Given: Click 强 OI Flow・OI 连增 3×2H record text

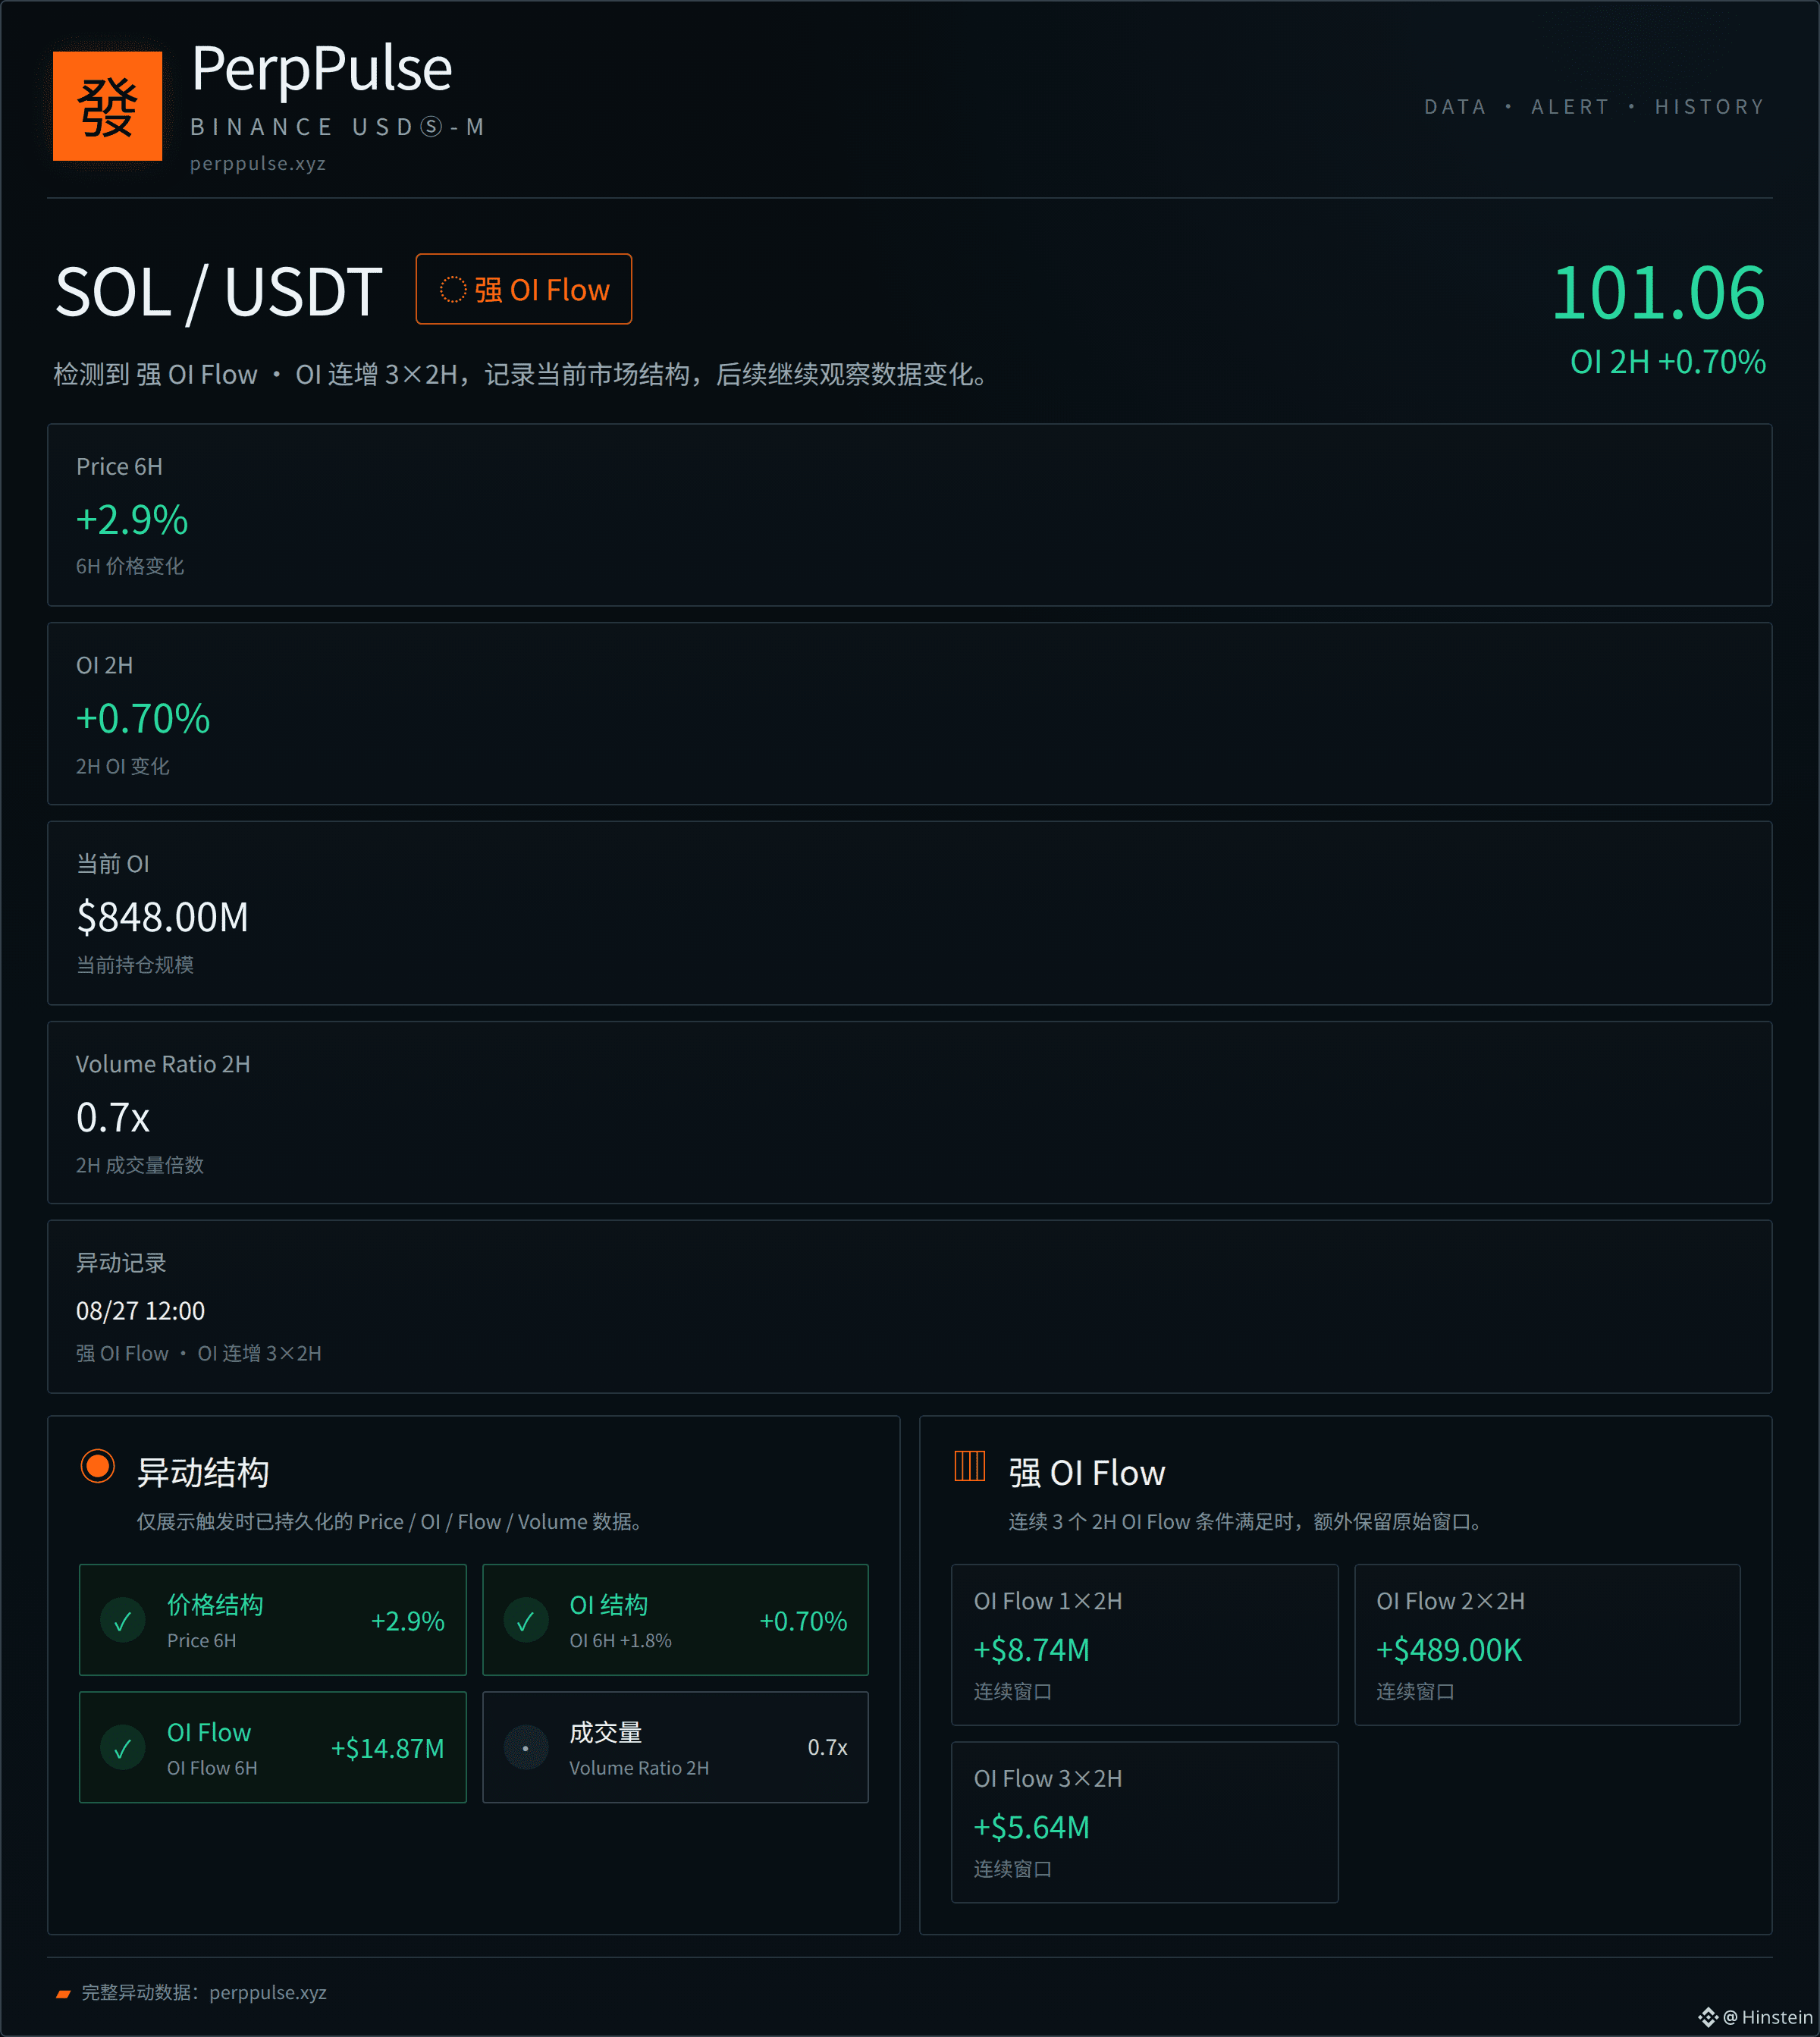Looking at the screenshot, I should [x=199, y=1353].
